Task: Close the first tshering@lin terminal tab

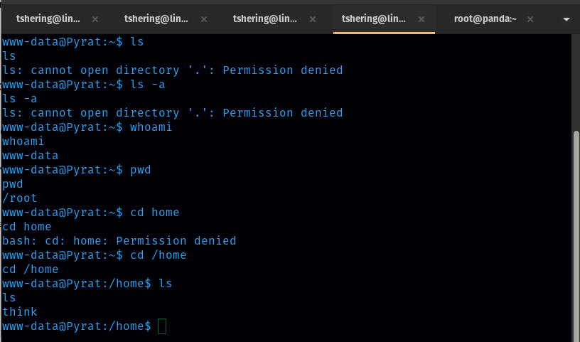Action: 95,19
